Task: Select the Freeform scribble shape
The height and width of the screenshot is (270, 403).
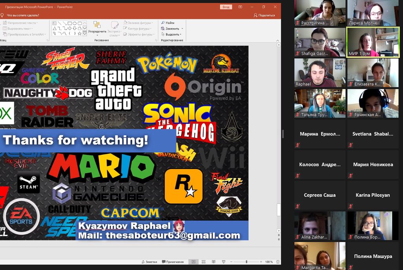Action: point(54,33)
